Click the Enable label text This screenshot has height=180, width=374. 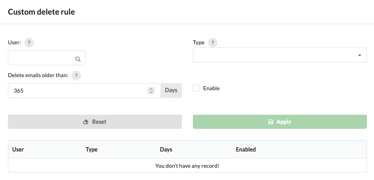[x=212, y=88]
